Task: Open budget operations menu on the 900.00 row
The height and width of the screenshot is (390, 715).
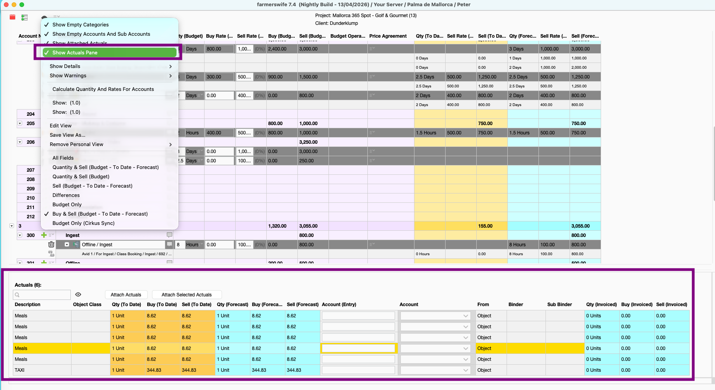Action: coord(372,77)
